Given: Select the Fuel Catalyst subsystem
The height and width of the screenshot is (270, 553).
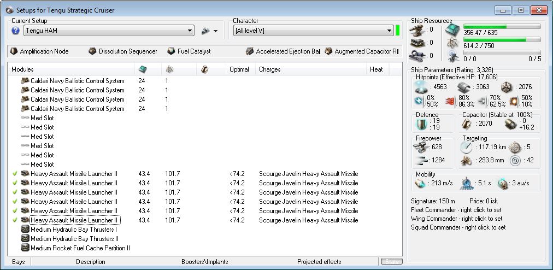Looking at the screenshot, I should [189, 51].
